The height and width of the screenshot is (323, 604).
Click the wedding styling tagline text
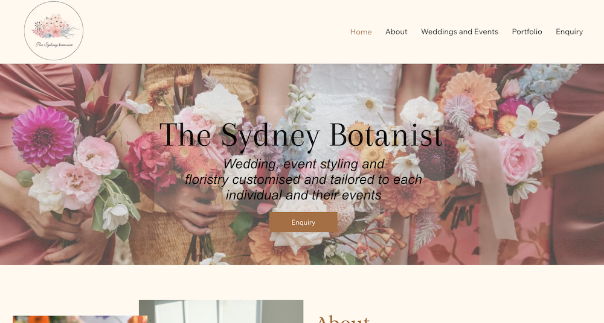[x=304, y=180]
